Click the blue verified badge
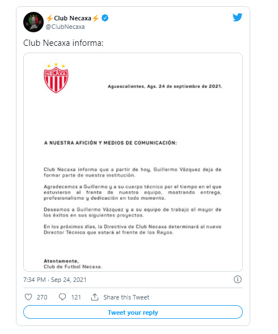Image resolution: width=278 pixels, height=334 pixels. tap(105, 18)
